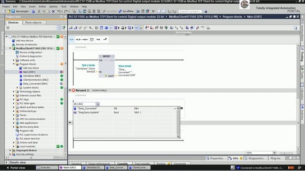Click the Undo arrow icon
This screenshot has width=305, height=171.
pyautogui.click(x=59, y=11)
